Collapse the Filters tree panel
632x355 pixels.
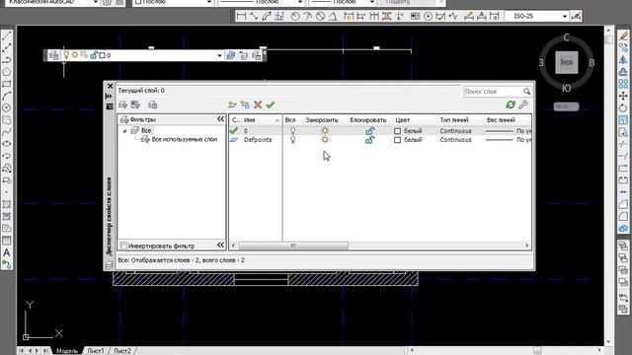tap(220, 119)
